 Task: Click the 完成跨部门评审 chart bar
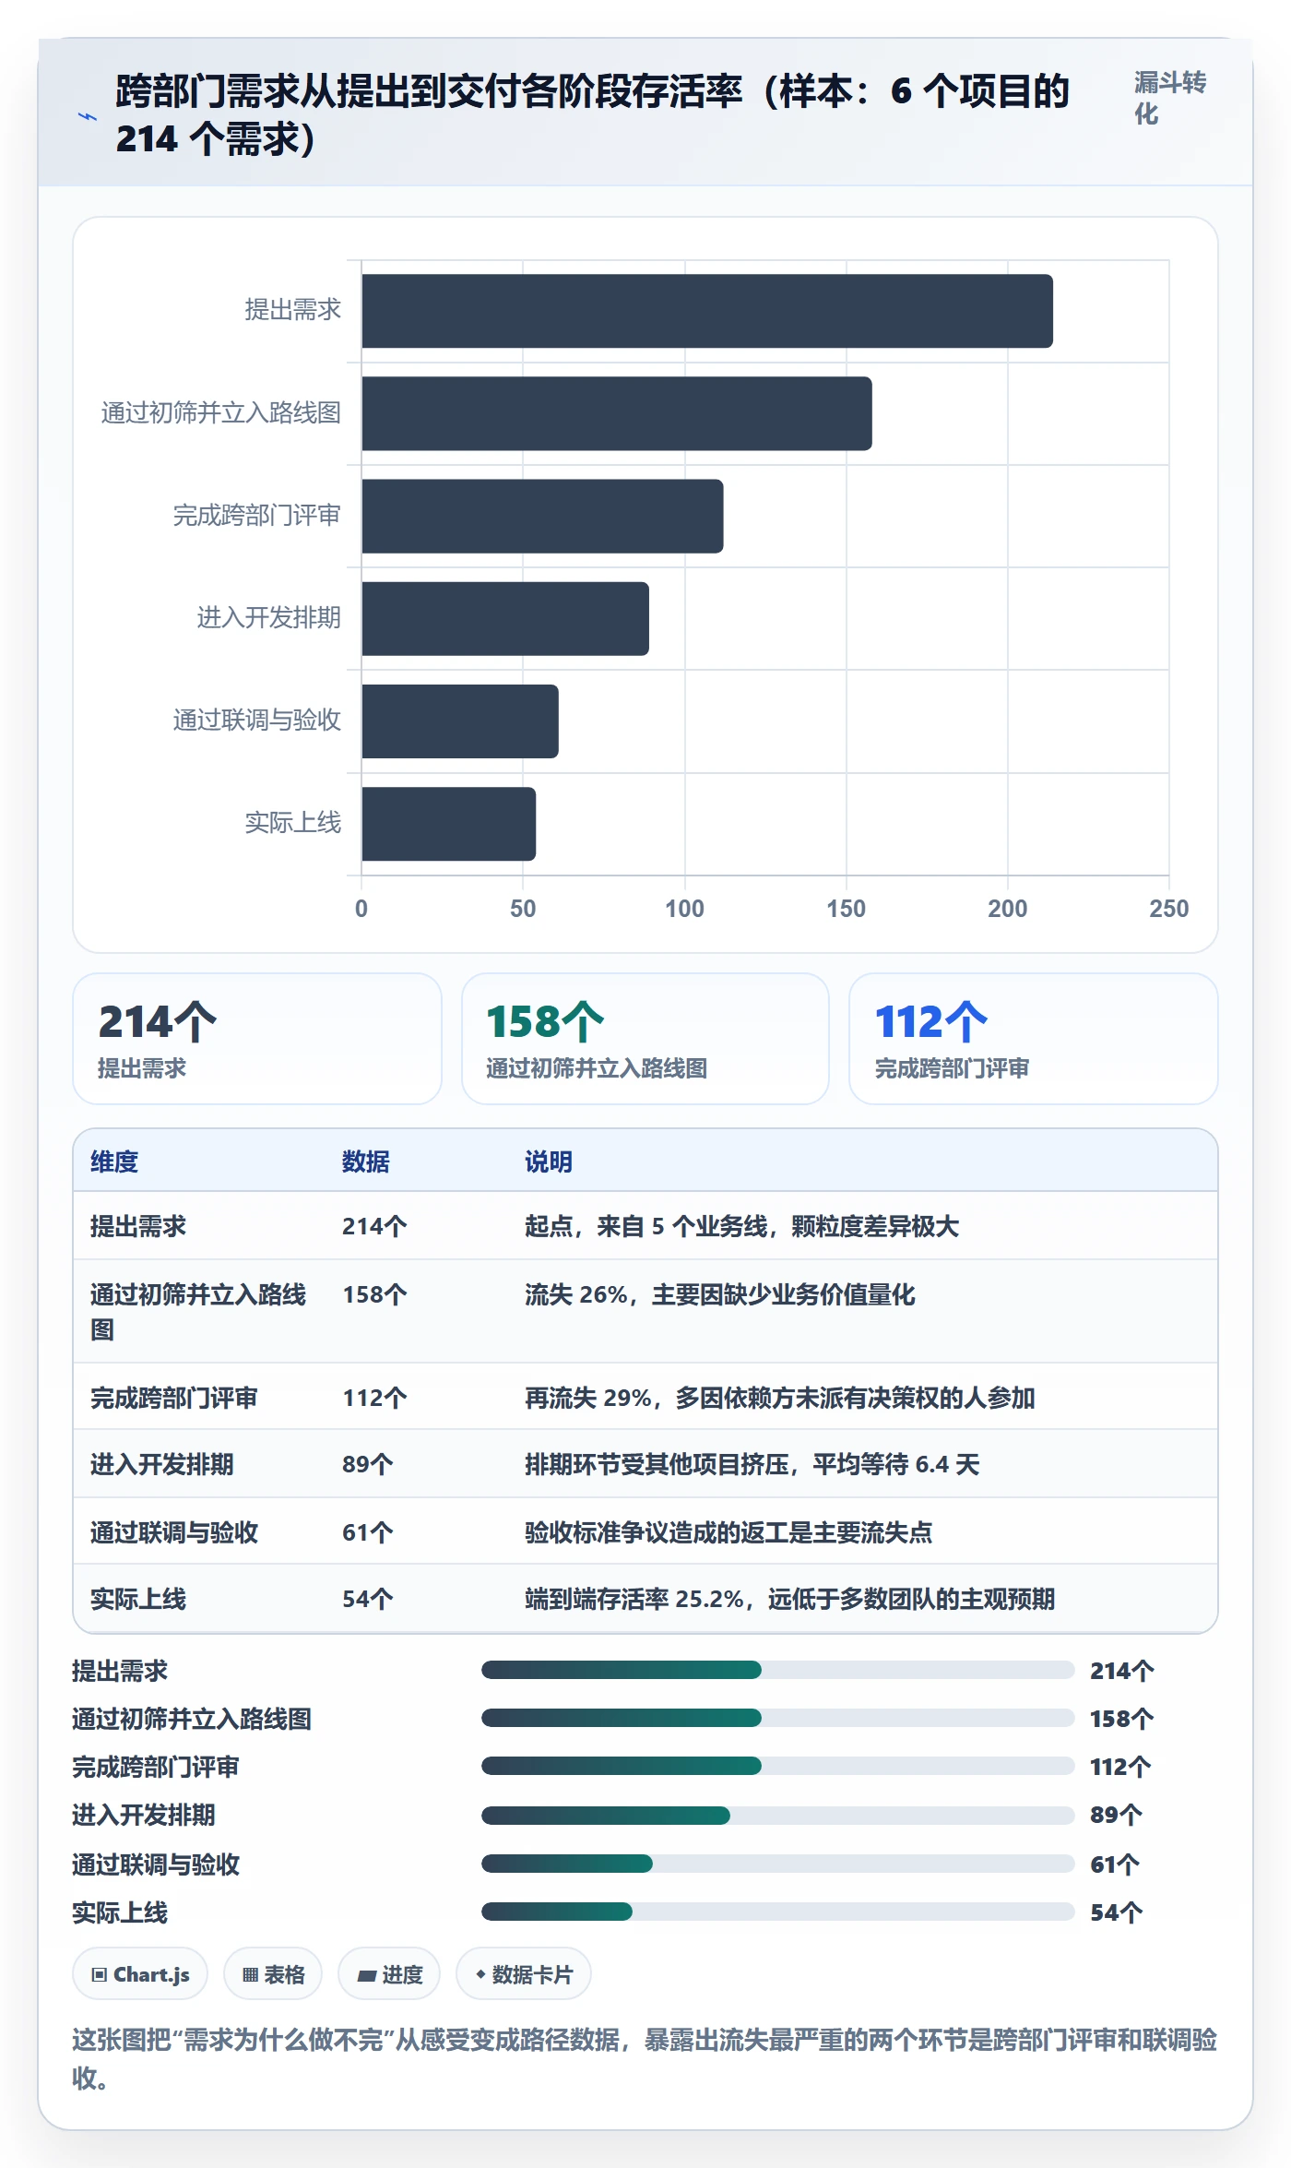coord(542,516)
